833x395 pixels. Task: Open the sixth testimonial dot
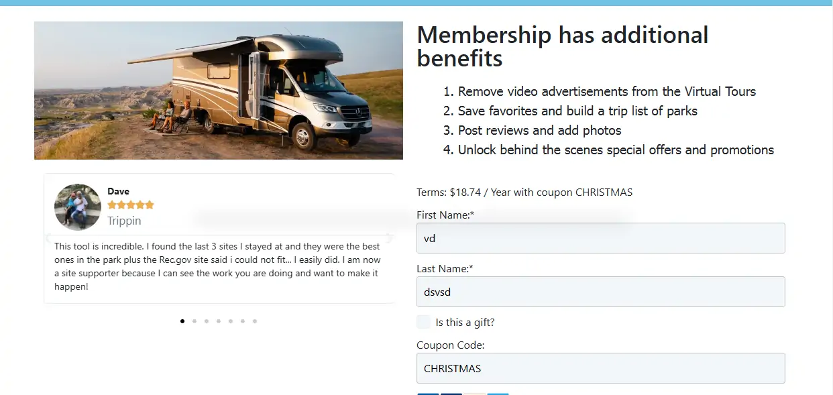[x=243, y=321]
